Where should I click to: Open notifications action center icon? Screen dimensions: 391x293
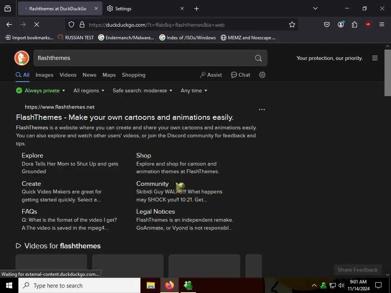378,285
